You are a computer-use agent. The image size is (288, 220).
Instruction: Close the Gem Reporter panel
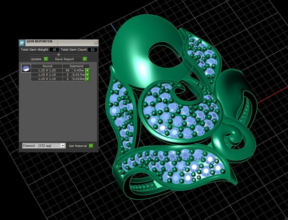click(95, 43)
